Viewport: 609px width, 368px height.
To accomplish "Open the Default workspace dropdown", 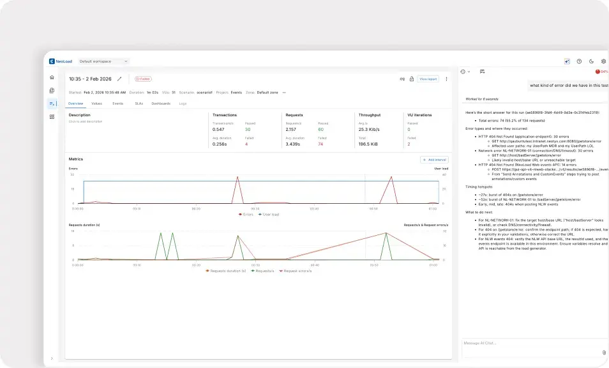I will coord(103,61).
